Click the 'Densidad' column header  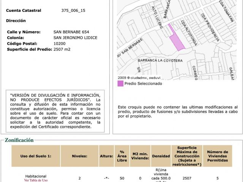pos(161,156)
